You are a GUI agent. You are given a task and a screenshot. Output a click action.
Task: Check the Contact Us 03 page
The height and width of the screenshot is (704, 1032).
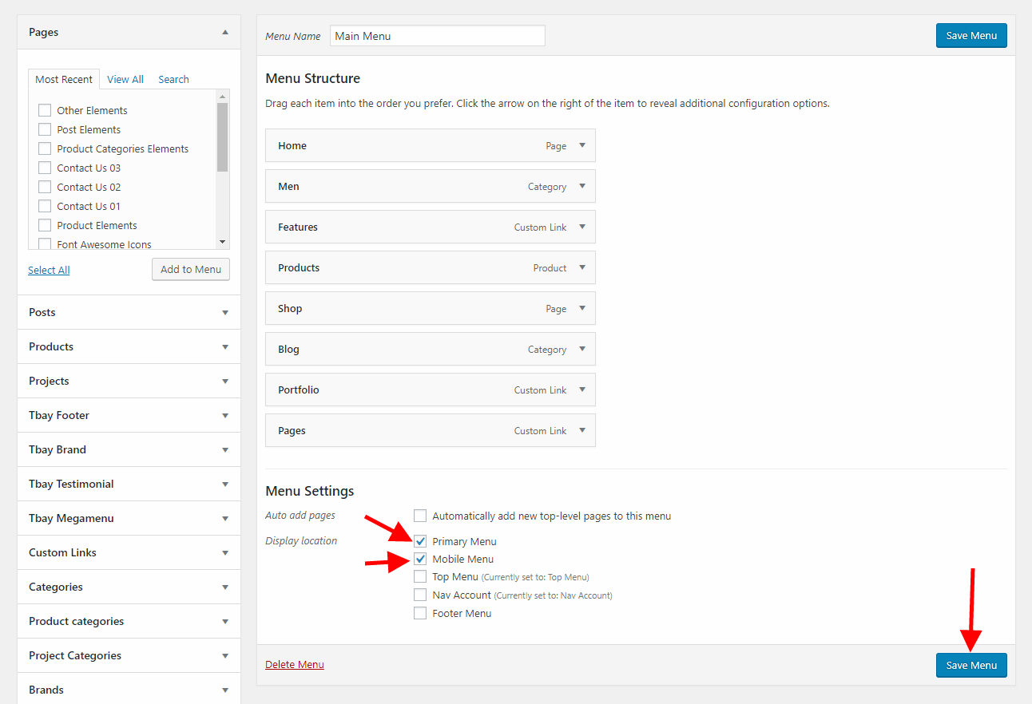(45, 168)
